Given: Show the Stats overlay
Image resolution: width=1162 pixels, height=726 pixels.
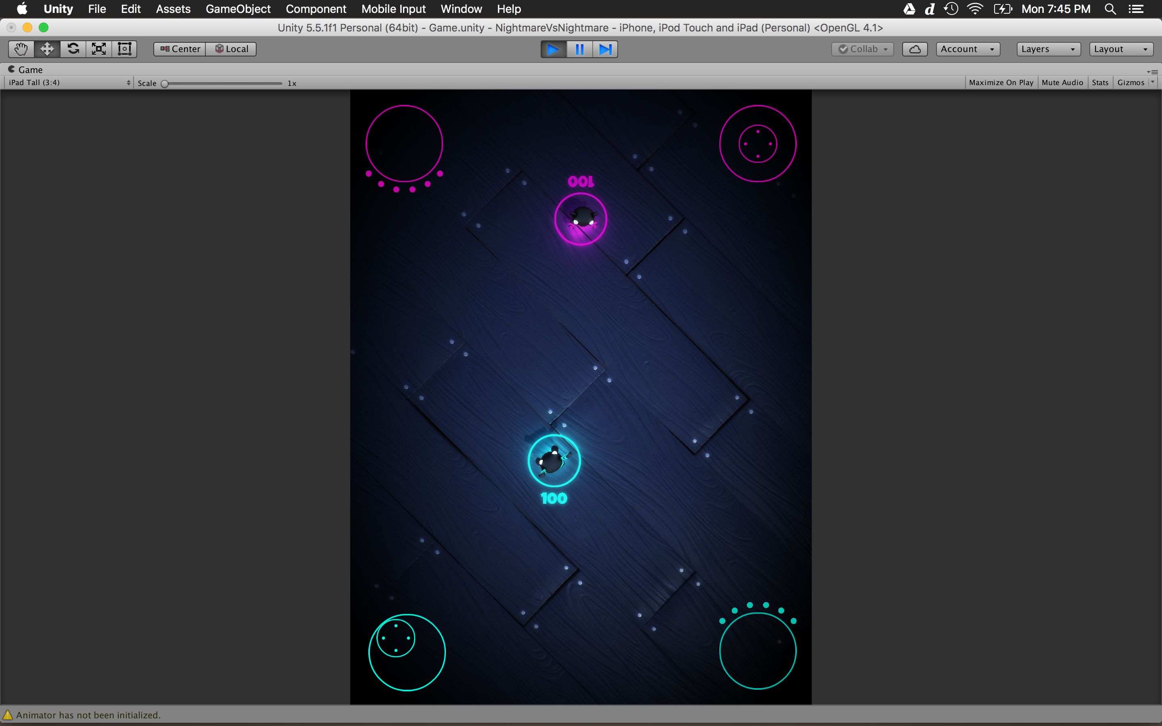Looking at the screenshot, I should (1099, 83).
